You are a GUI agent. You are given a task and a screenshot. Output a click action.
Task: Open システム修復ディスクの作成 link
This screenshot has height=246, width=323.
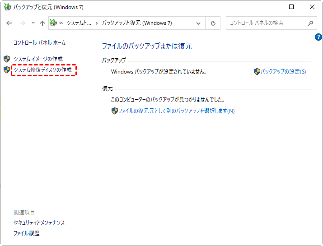point(42,70)
